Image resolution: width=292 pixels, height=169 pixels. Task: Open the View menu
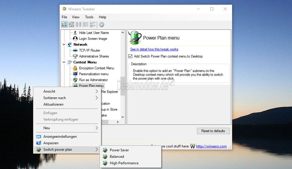[76, 17]
